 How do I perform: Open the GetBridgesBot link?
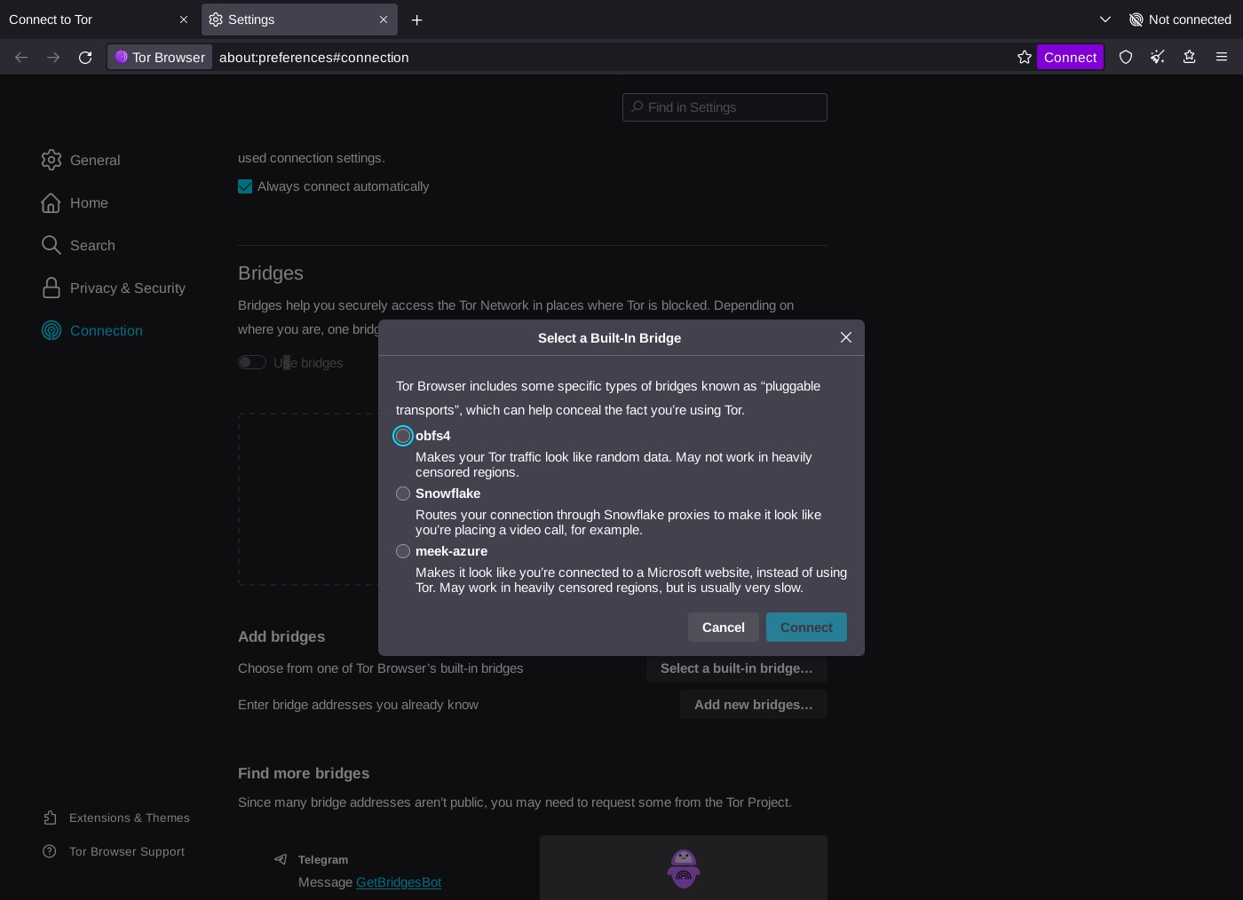[399, 882]
